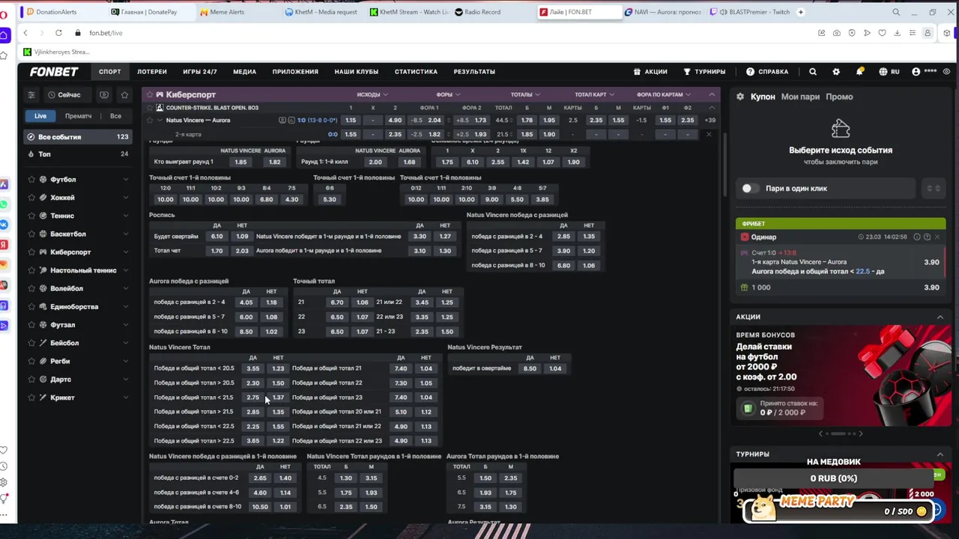Select Все события in sidebar
Image resolution: width=959 pixels, height=539 pixels.
pyautogui.click(x=77, y=137)
